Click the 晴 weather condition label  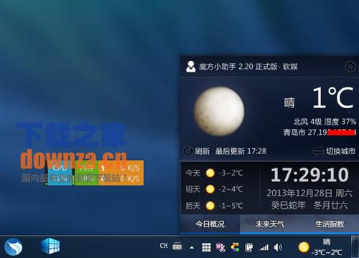click(289, 103)
